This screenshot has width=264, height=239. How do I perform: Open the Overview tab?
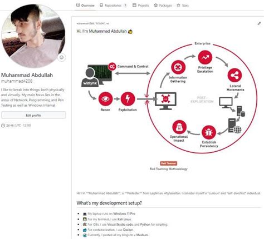tap(85, 6)
